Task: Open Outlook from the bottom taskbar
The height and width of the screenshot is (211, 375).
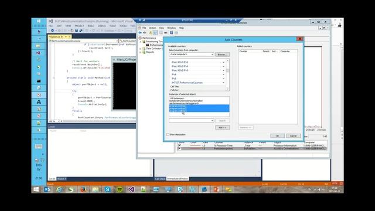Action: coord(47,189)
